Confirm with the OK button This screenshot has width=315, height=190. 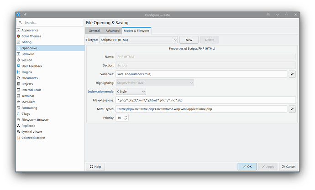[x=247, y=167]
